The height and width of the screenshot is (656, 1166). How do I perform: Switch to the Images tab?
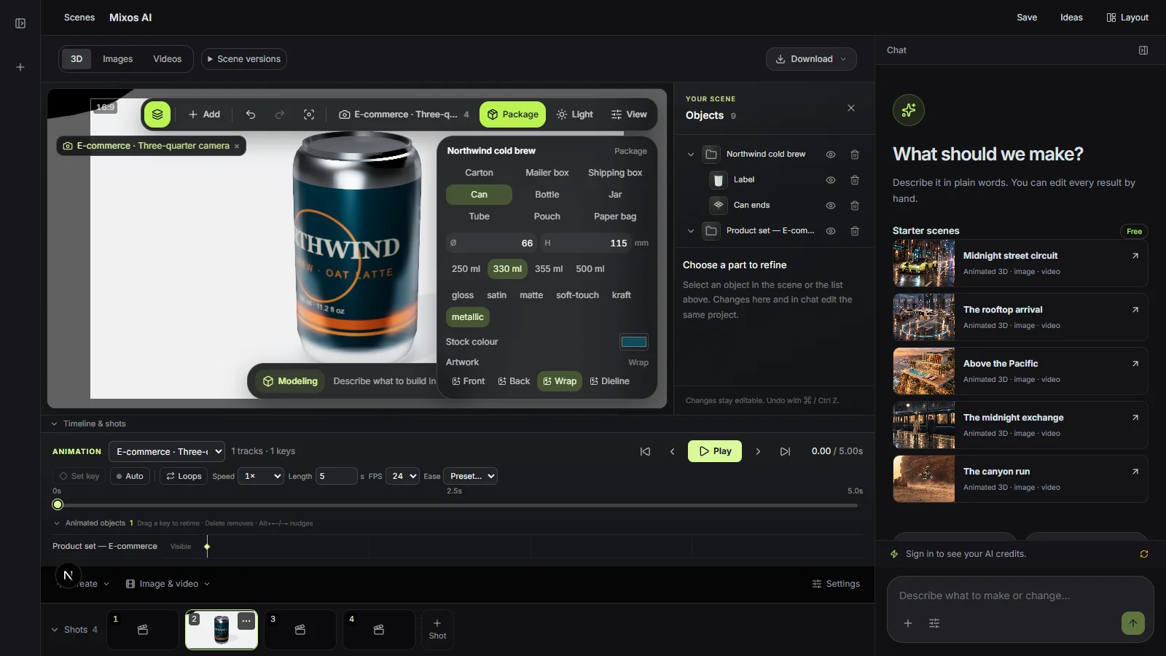tap(117, 59)
